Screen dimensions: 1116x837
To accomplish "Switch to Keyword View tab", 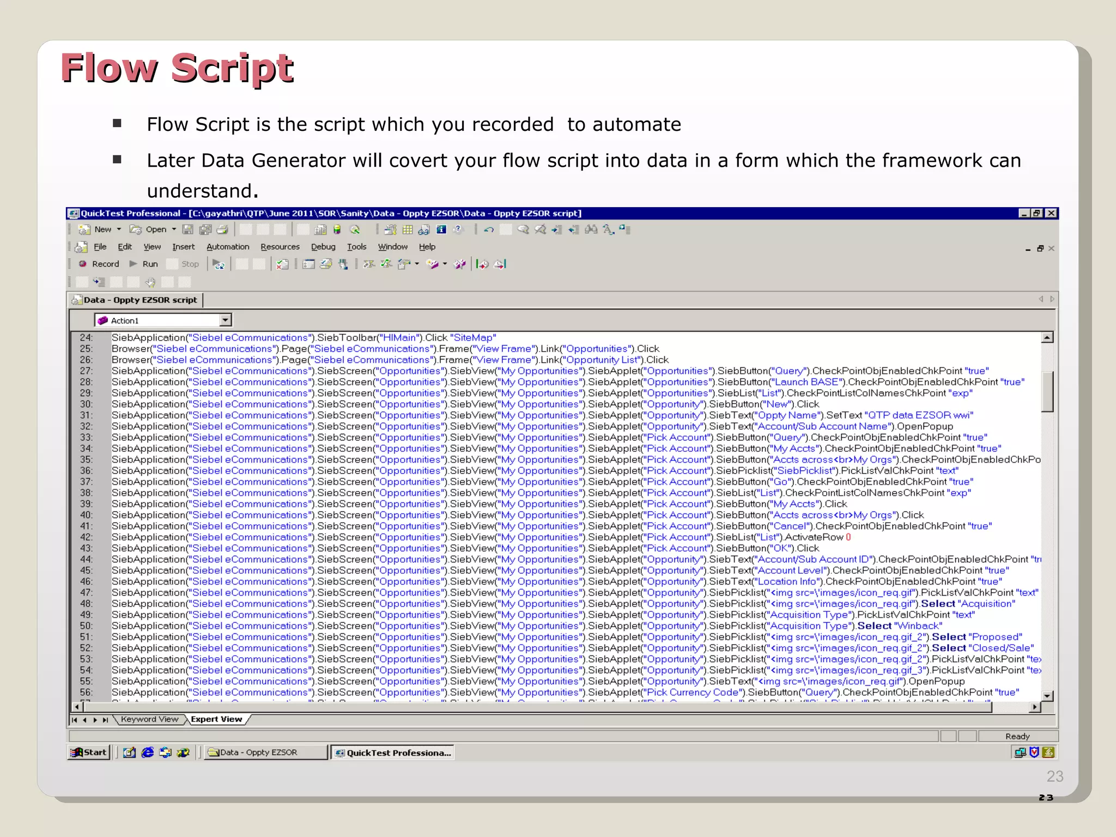I will 149,719.
